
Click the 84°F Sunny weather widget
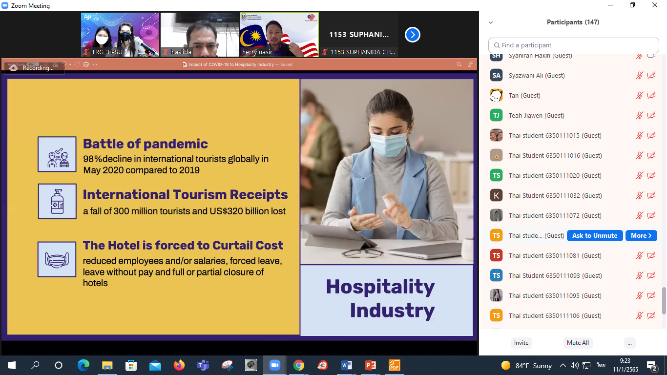tap(526, 365)
